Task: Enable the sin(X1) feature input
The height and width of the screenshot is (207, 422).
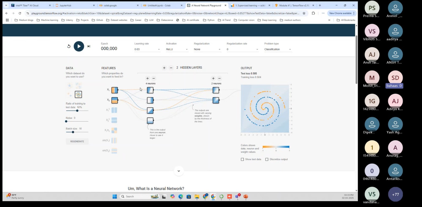Action: coord(114,140)
